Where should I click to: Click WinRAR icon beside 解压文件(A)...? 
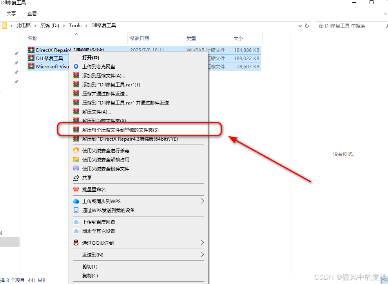click(x=76, y=112)
